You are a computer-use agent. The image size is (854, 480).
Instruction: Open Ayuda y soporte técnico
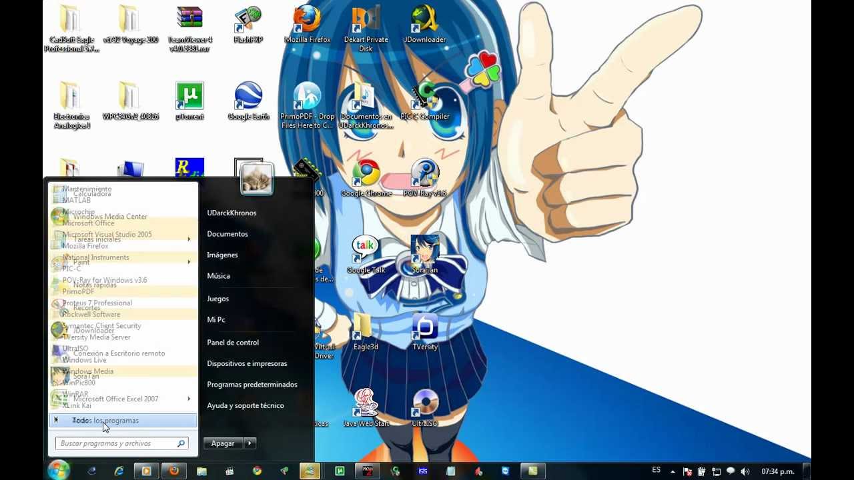246,405
